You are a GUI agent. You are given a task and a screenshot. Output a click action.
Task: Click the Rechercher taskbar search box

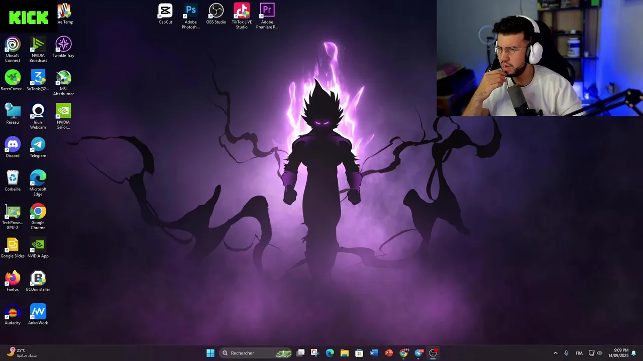[x=256, y=353]
